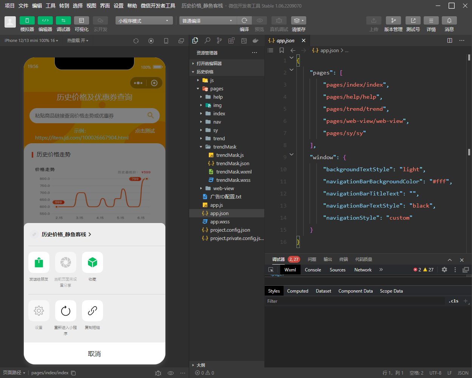Open the version management (版本管理) icon

tap(393, 20)
